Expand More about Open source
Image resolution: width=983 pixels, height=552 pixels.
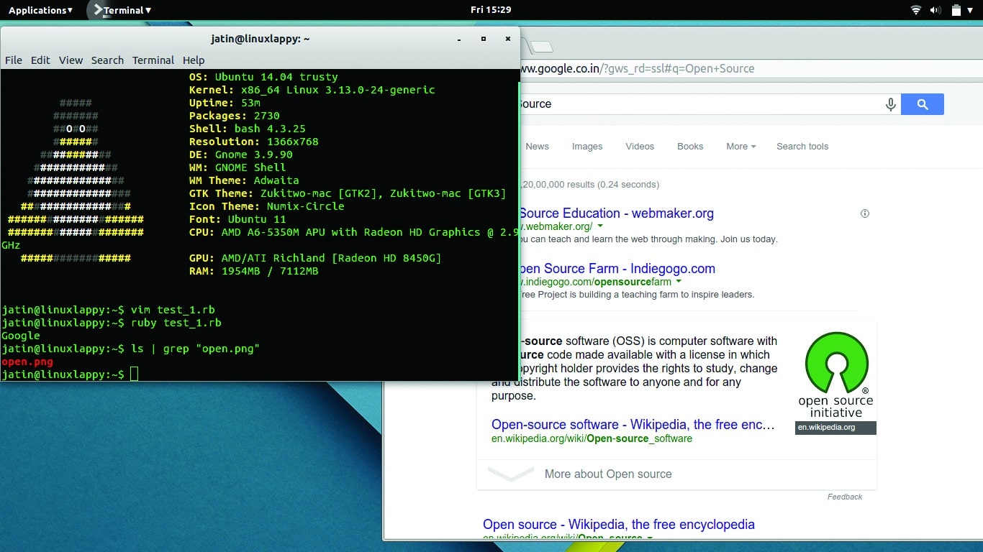pos(607,474)
